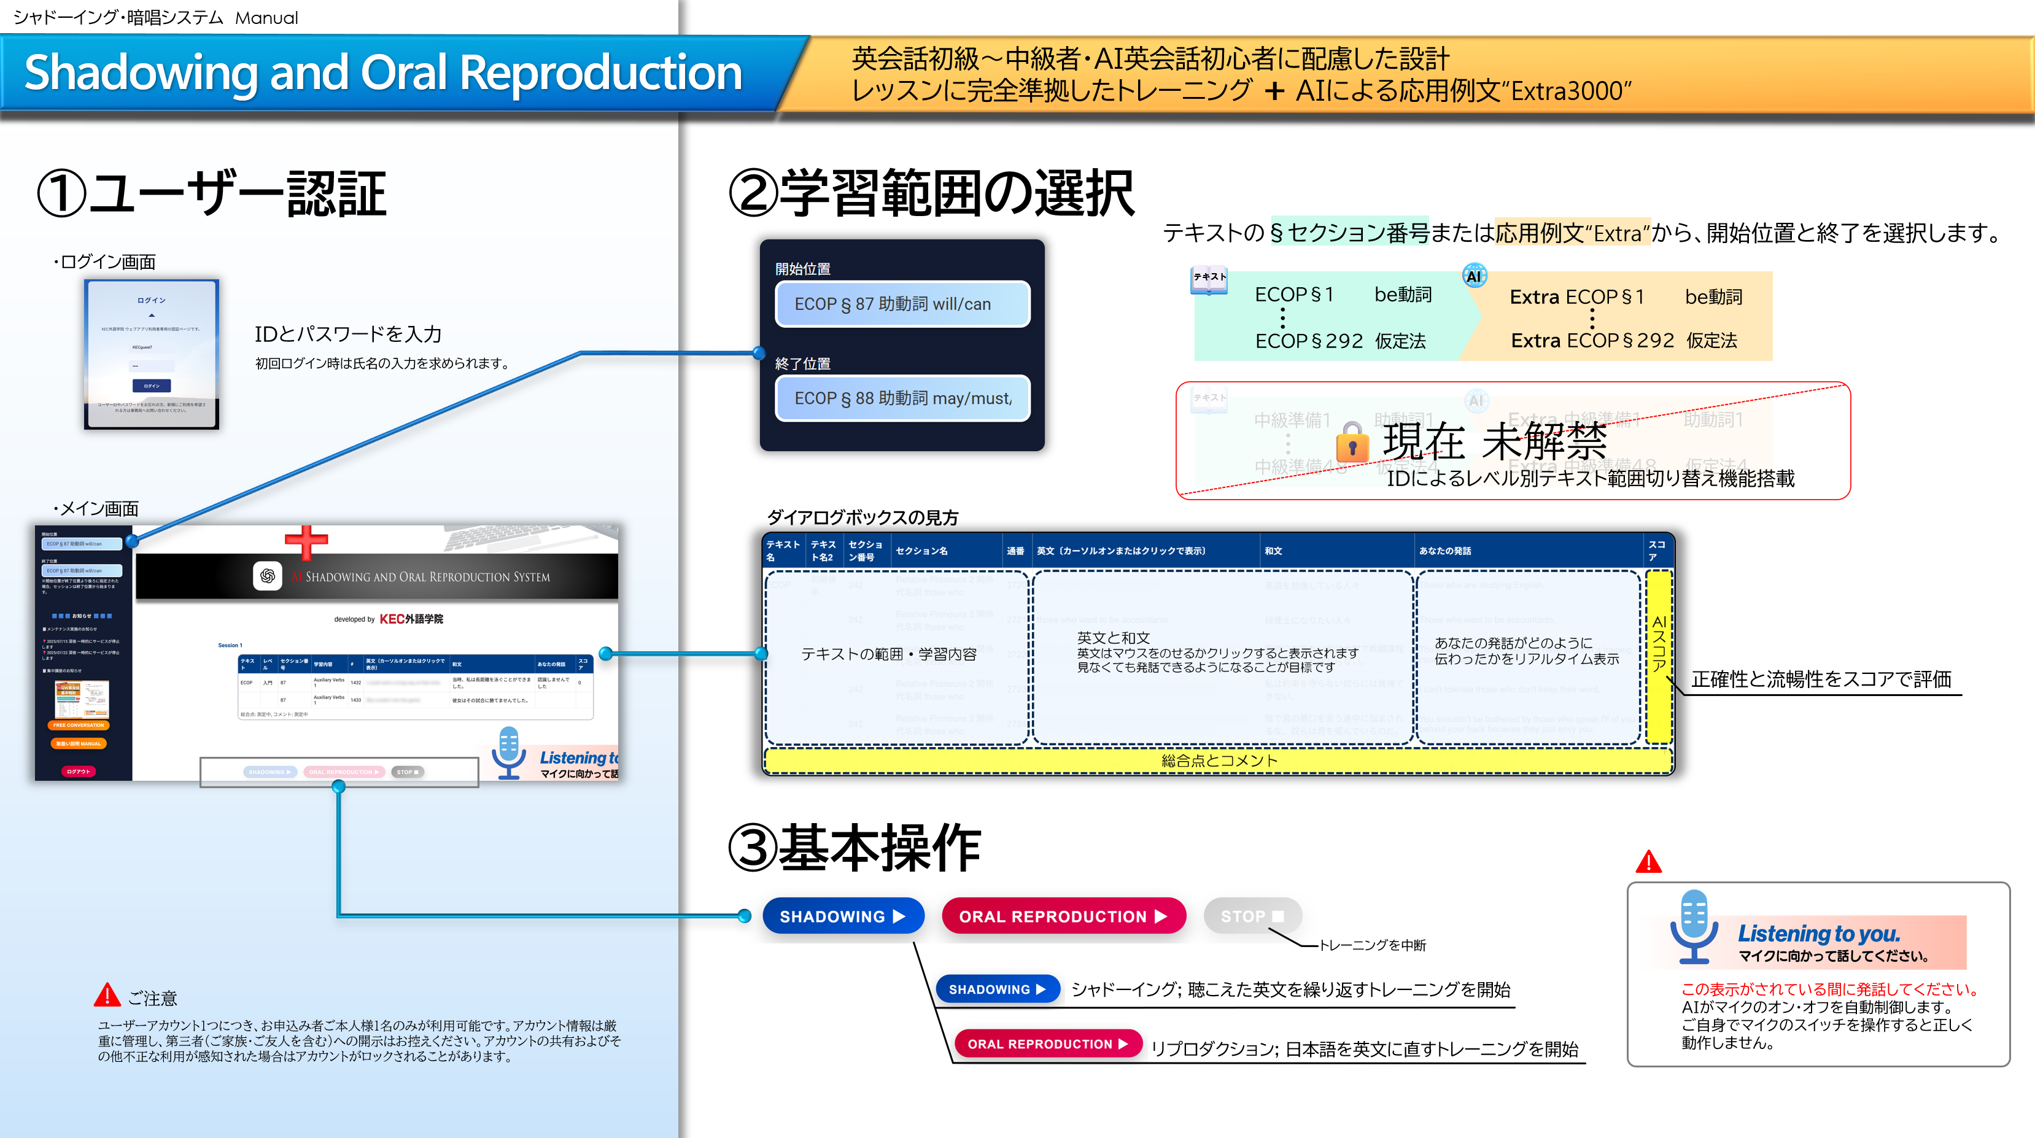Viewport: 2035px width, 1138px height.
Task: Open the large 開始位置 dropdown showing ECOP § 87
Action: [902, 304]
